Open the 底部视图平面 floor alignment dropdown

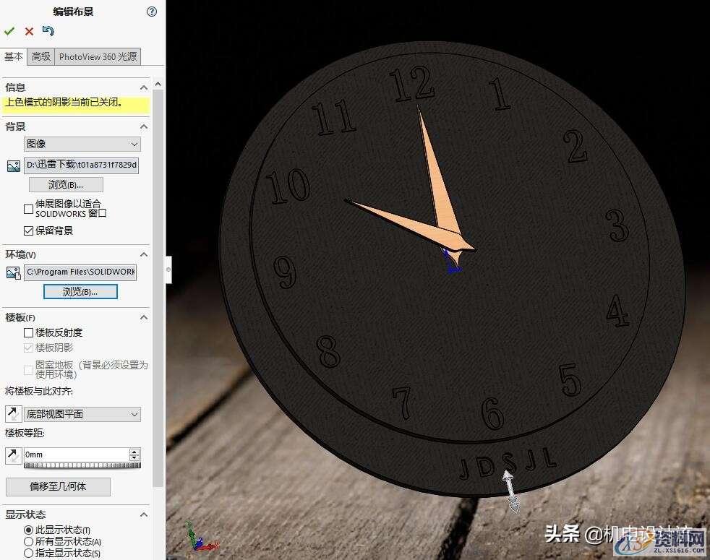(x=82, y=414)
